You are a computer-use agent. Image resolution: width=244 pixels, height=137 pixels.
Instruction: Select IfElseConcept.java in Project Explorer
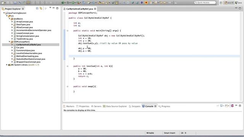(24, 27)
